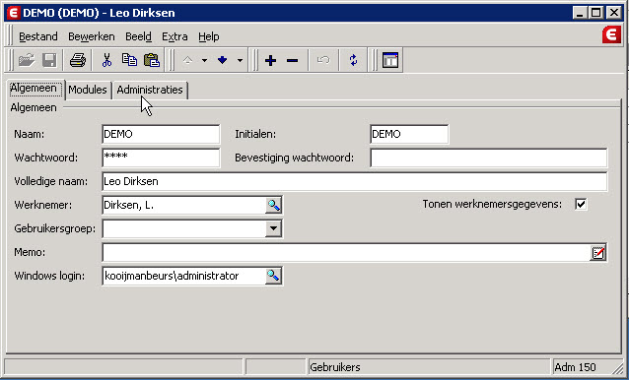This screenshot has height=380, width=629.
Task: Click the Open folder toolbar icon
Action: (27, 60)
